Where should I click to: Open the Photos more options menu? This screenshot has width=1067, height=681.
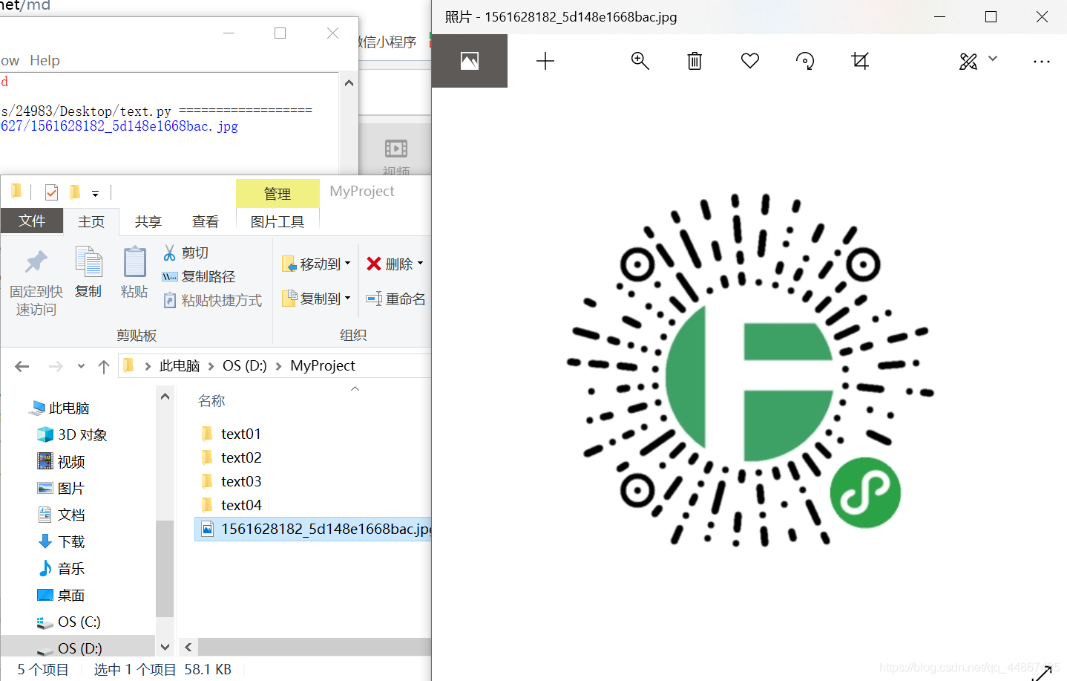[1042, 62]
